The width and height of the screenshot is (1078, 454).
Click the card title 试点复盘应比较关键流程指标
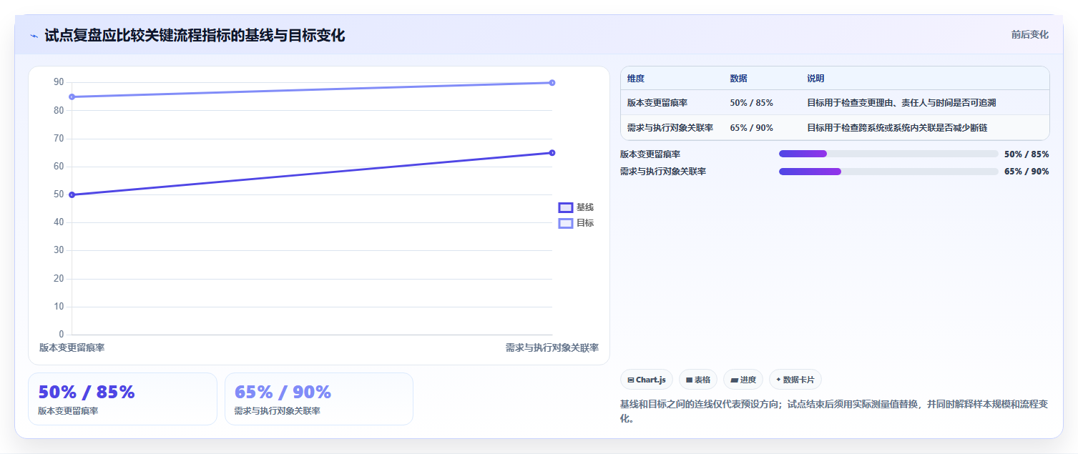[195, 36]
